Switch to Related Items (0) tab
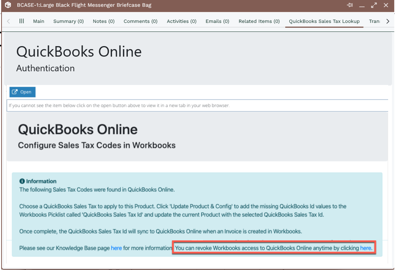Viewport: 395px width, 270px height. pyautogui.click(x=259, y=21)
